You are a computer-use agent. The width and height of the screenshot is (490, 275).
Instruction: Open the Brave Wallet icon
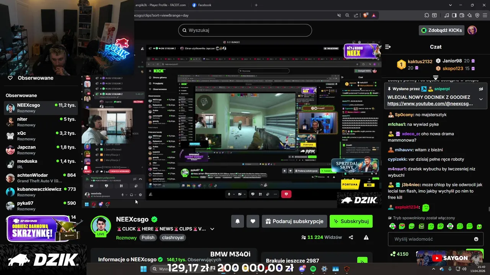(x=462, y=15)
